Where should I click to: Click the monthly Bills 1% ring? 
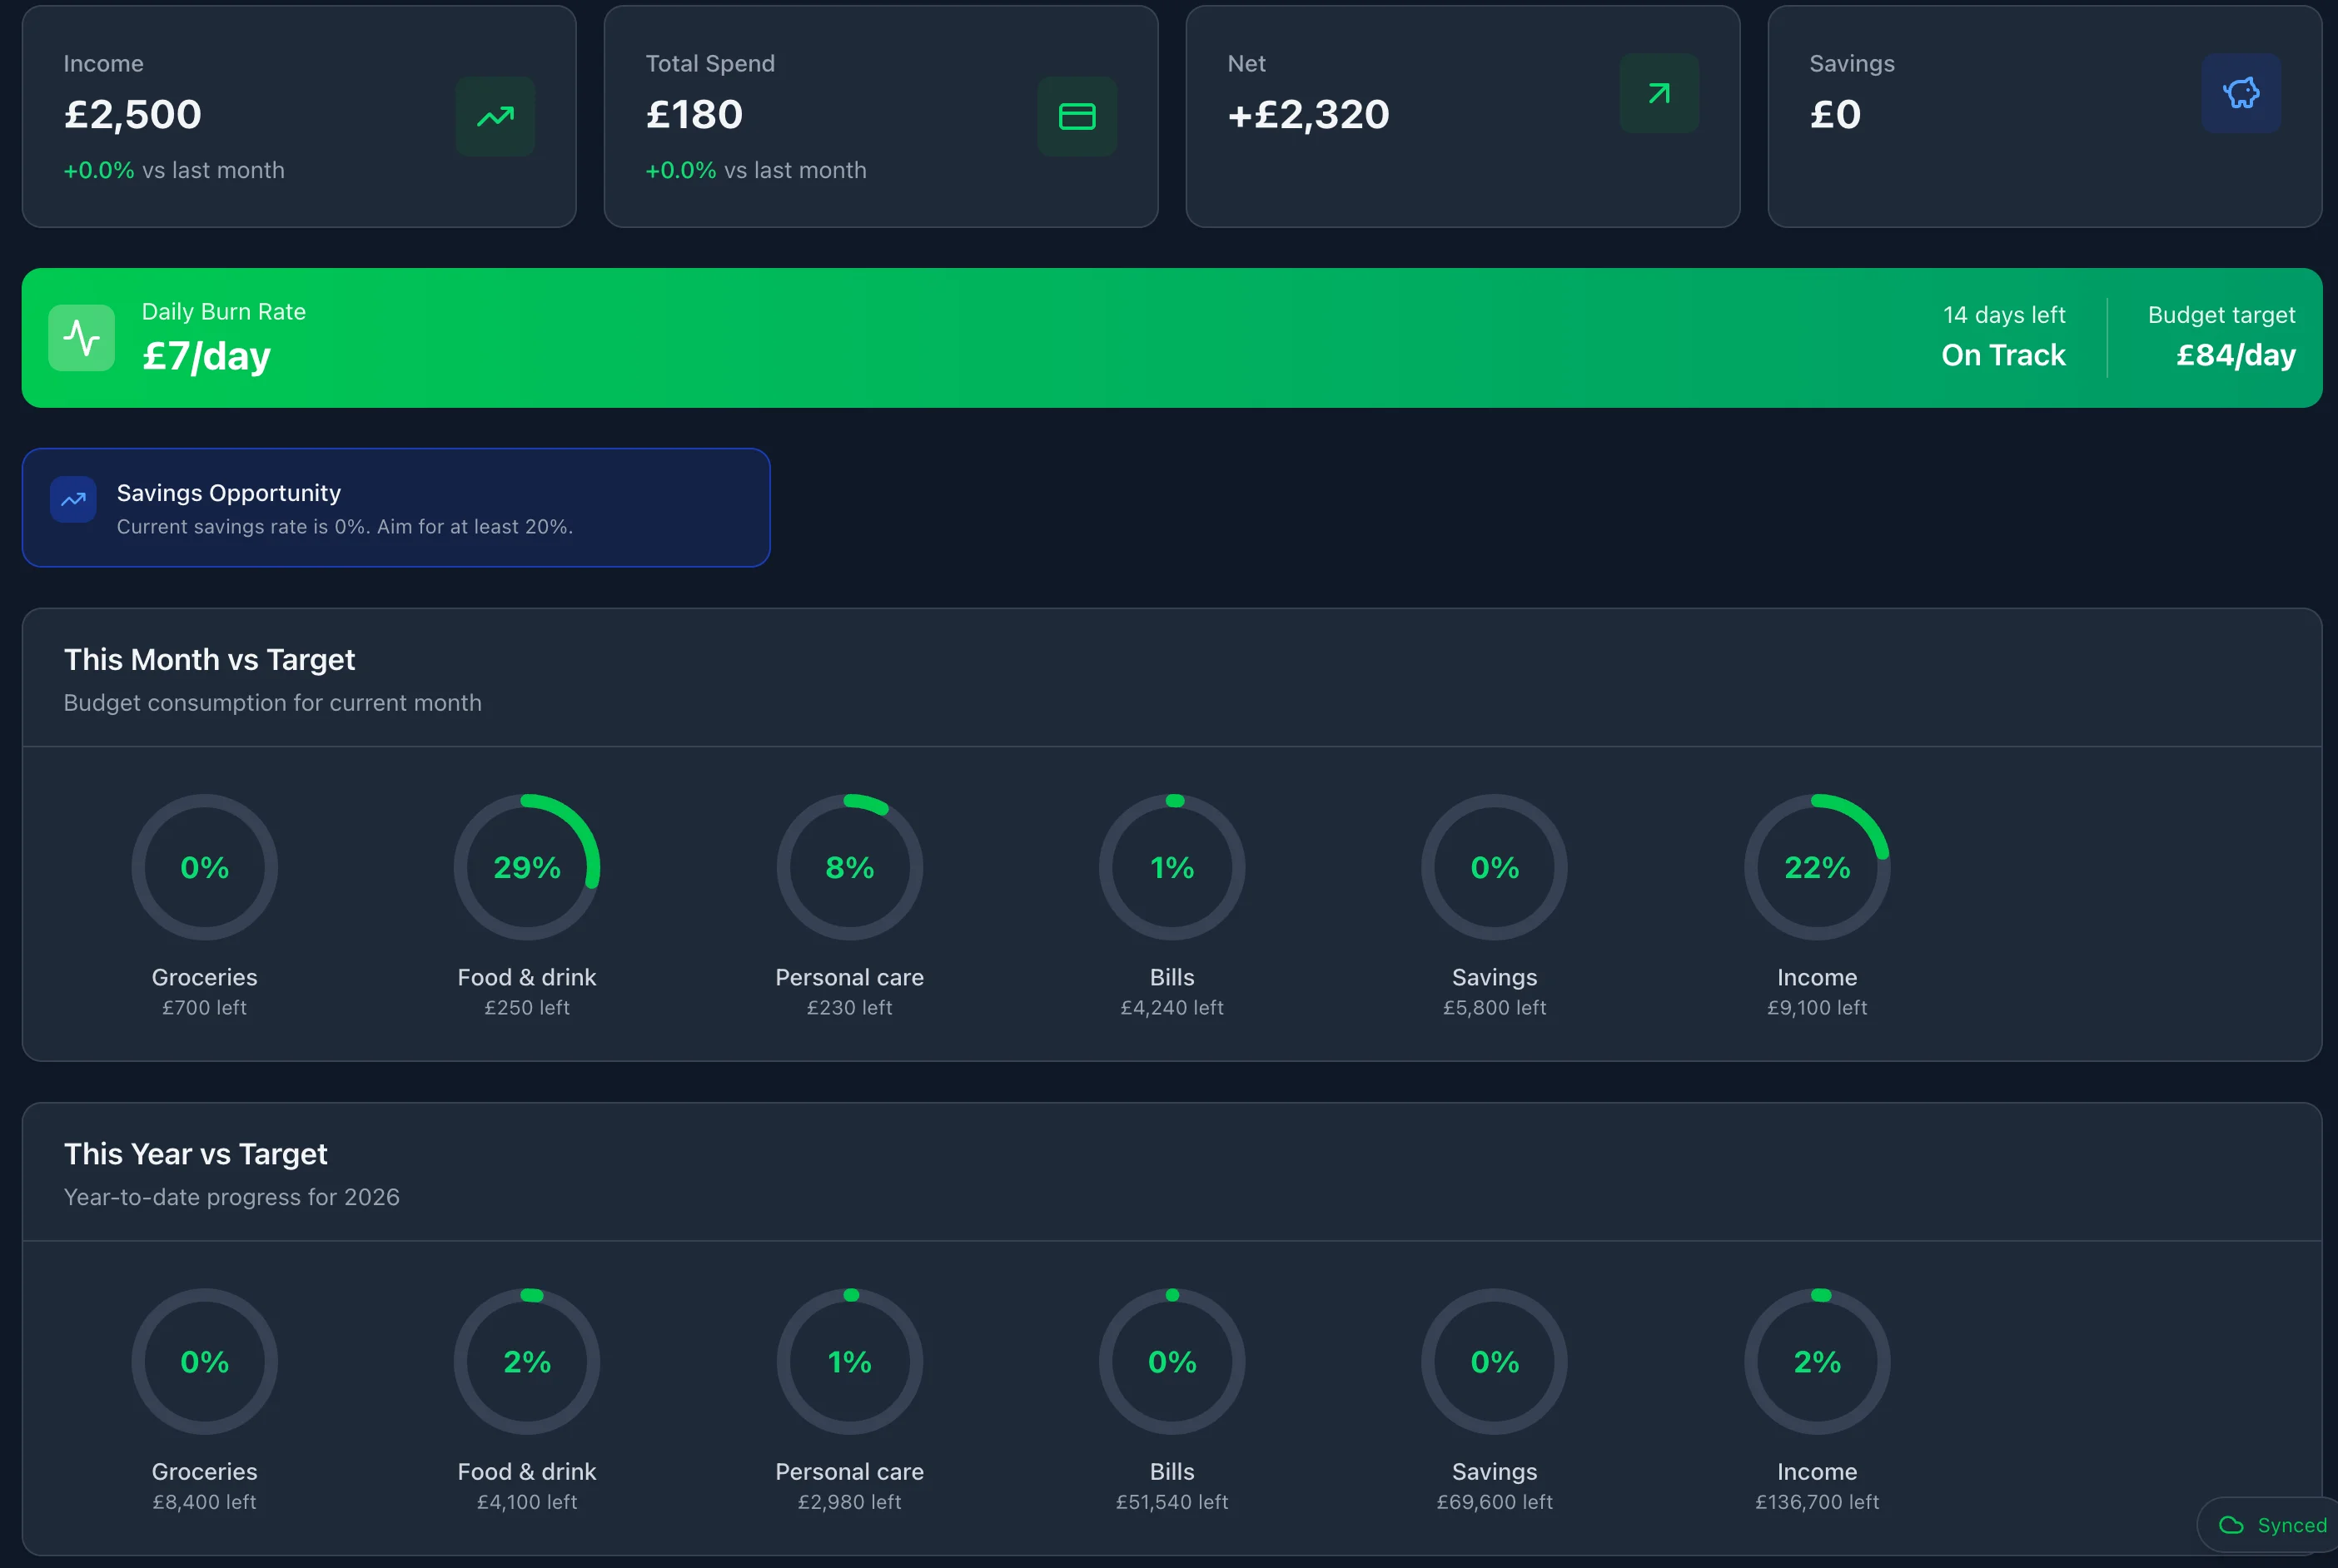point(1171,867)
